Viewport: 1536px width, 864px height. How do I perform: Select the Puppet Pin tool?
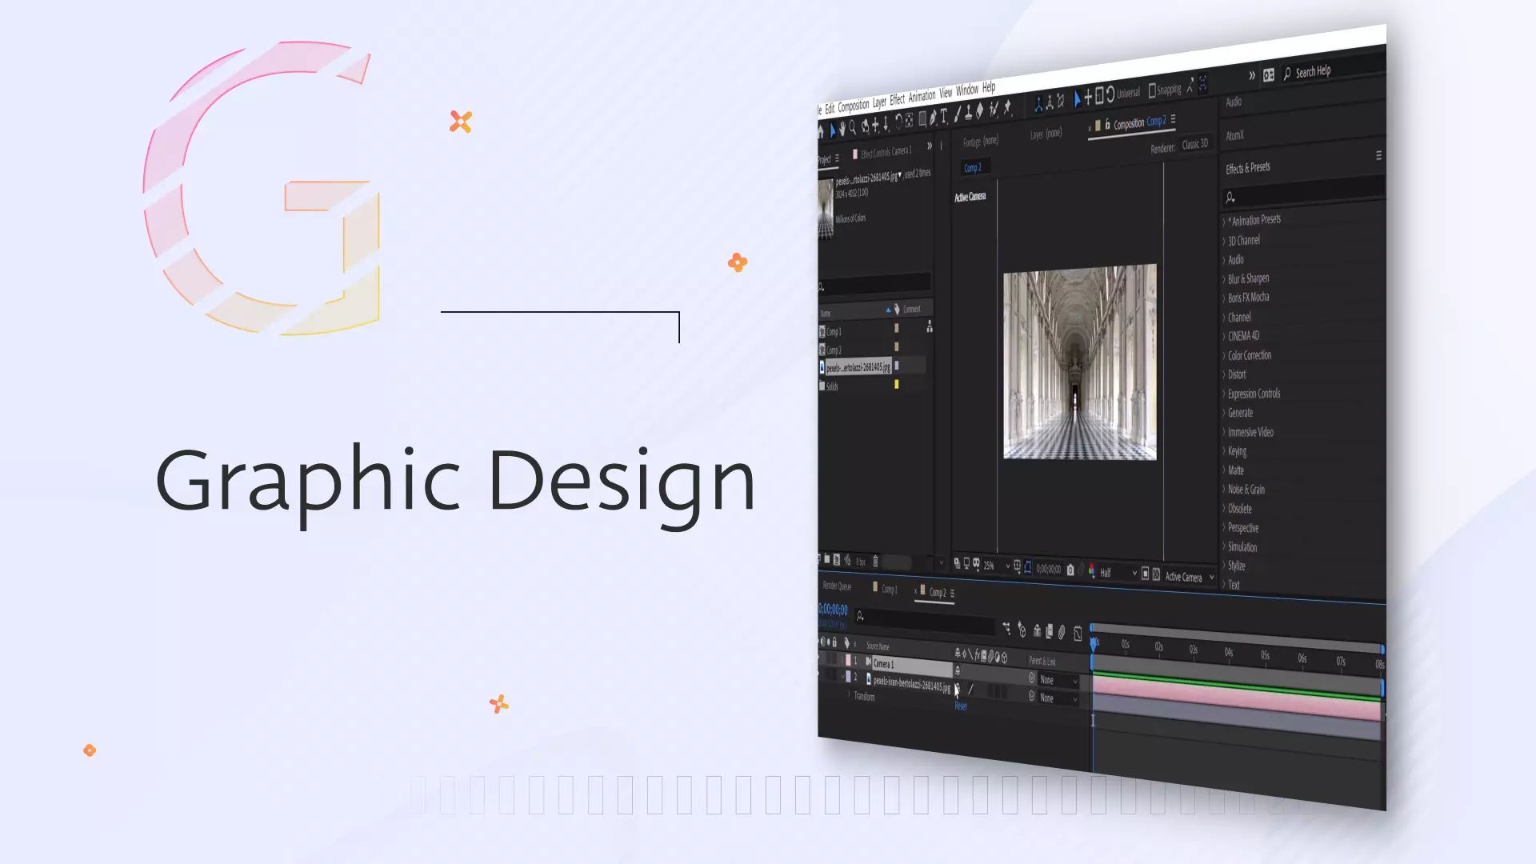(x=1006, y=106)
